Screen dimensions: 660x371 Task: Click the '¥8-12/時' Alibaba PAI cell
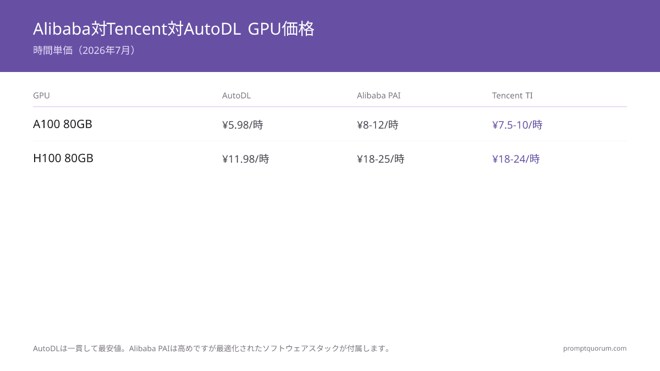378,125
